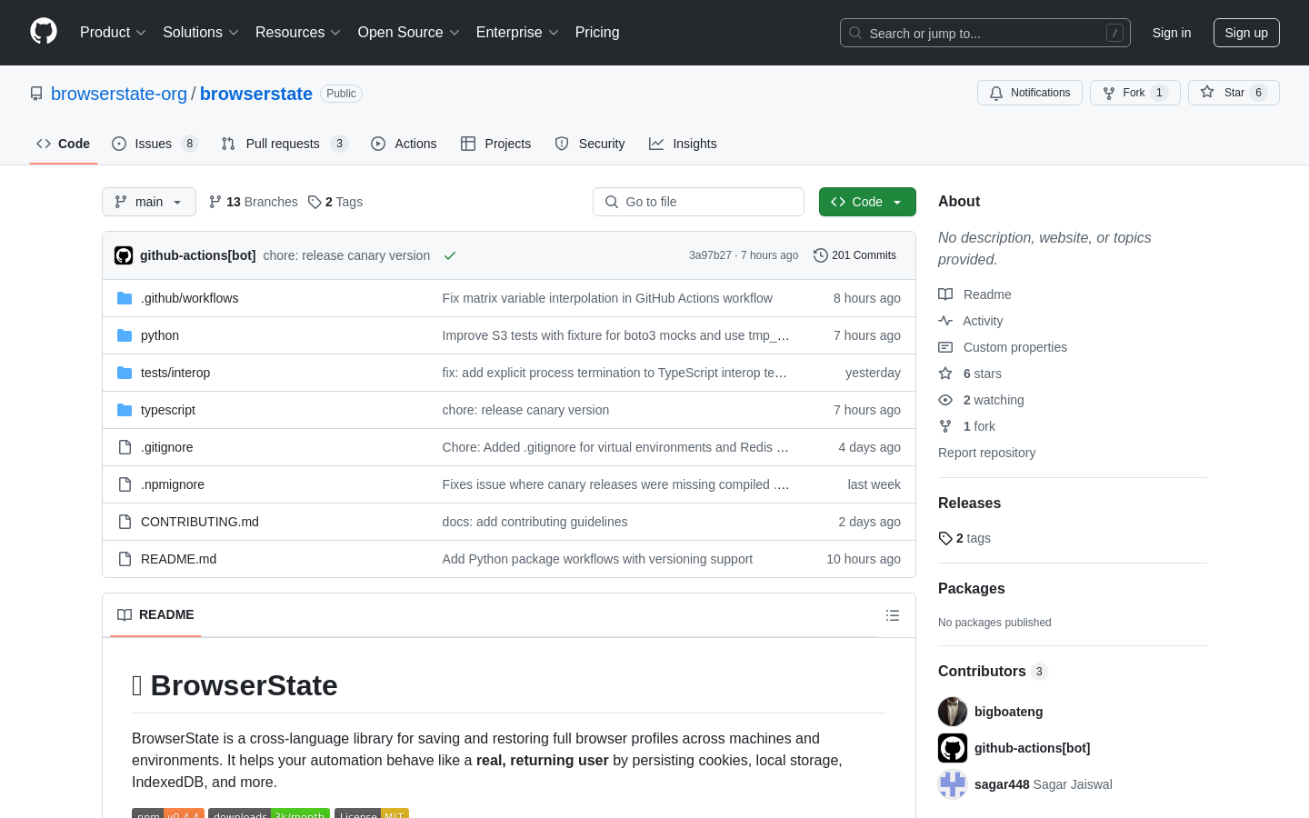The image size is (1309, 818).
Task: Open bigboateng contributor avatar
Action: pos(953,712)
